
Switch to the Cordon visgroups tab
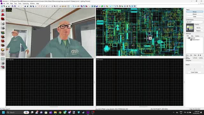(x=197, y=36)
